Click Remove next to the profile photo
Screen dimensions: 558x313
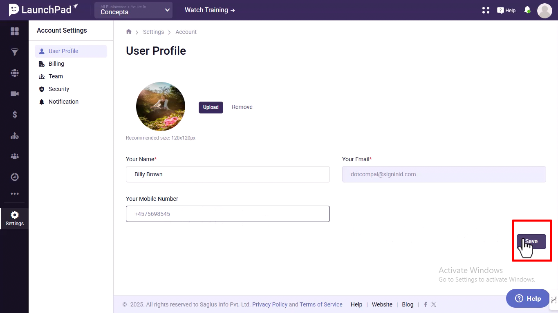(242, 107)
